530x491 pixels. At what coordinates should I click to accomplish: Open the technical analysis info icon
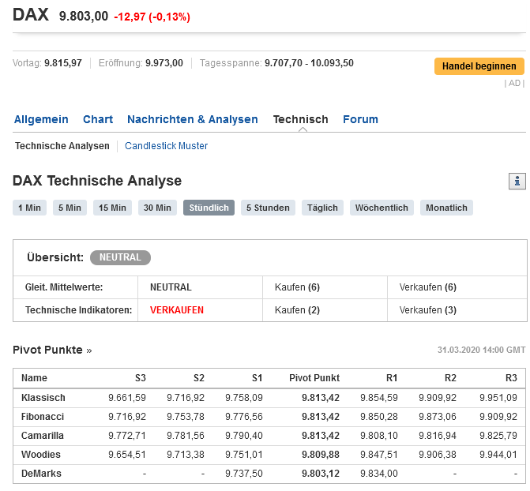[x=517, y=181]
